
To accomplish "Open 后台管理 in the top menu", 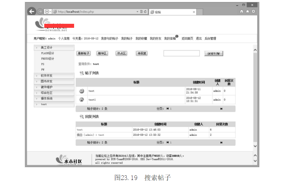I will click(210, 39).
